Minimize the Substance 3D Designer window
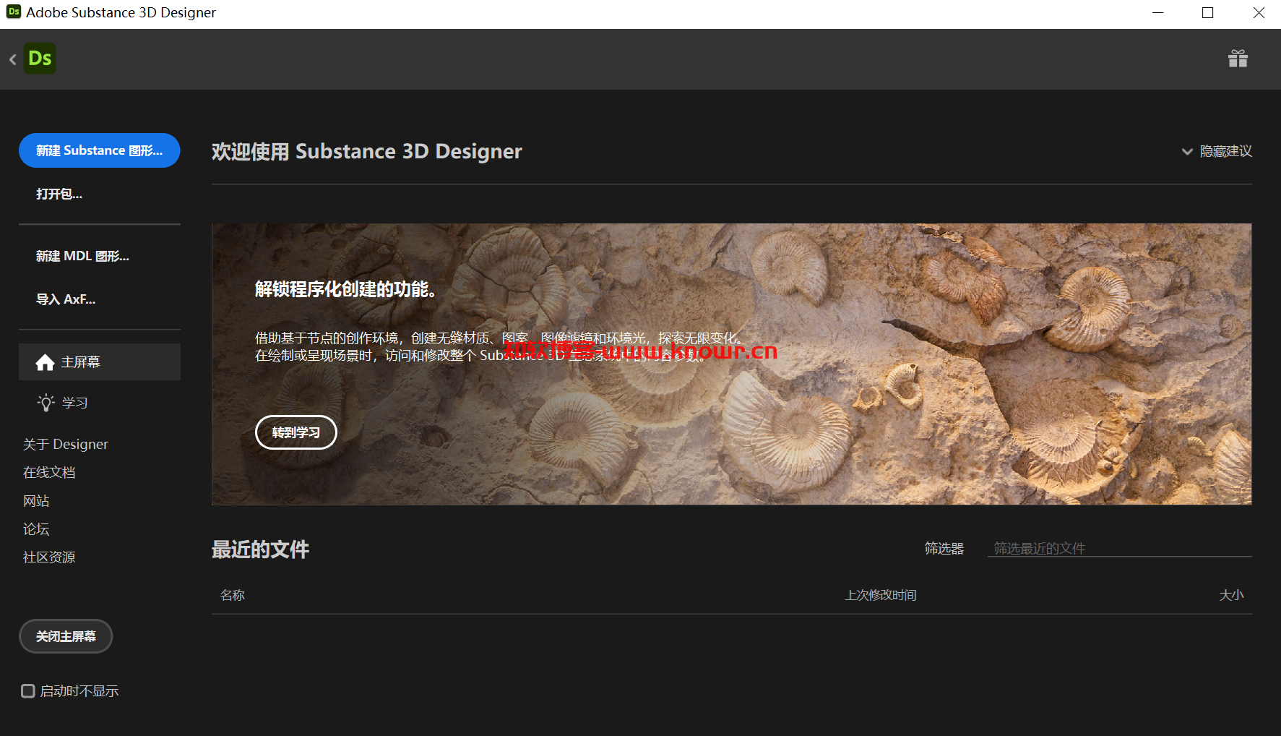 (x=1157, y=13)
